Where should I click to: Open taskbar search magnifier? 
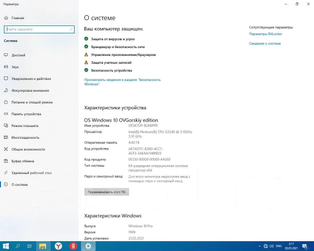point(18,246)
